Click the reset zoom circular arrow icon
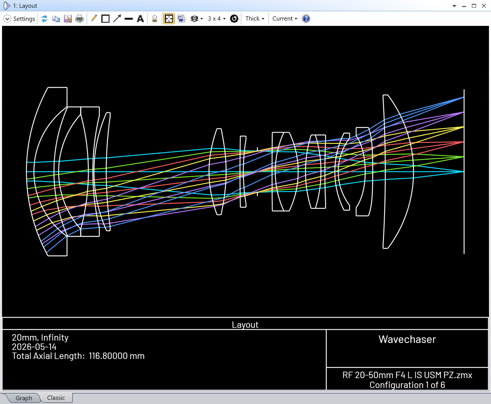This screenshot has height=404, width=491. click(x=234, y=19)
